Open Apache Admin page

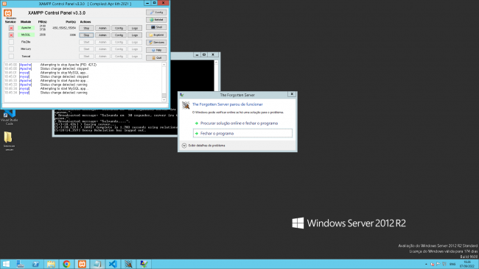102,28
